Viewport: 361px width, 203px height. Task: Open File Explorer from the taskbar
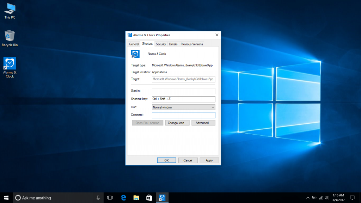tap(136, 197)
